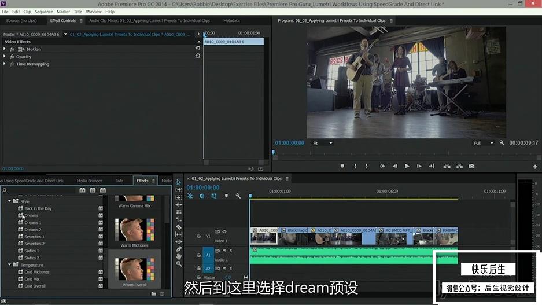Open the Sequence menu
The image size is (542, 305).
(43, 12)
